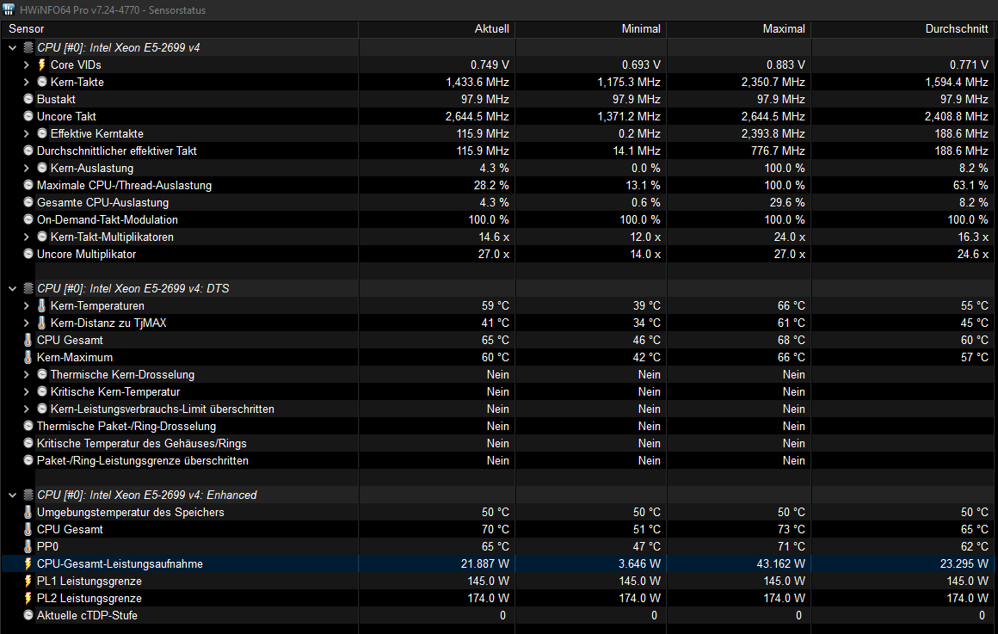Click the icon next to Durchschnittlicher effektiver Takt
Viewport: 998px width, 634px height.
pyautogui.click(x=28, y=151)
